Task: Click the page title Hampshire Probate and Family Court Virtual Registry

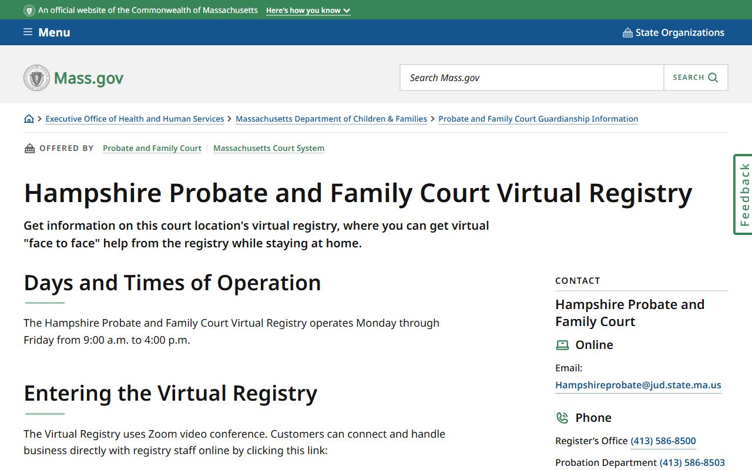Action: pos(358,193)
